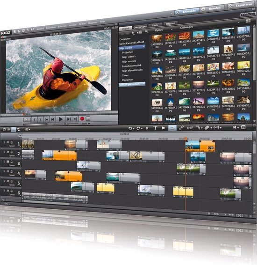Group objects with the chain link icon
The image size is (257, 265).
point(181,128)
